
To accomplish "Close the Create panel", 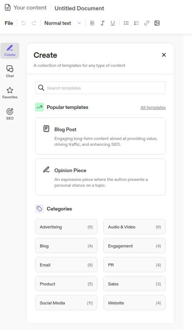I will coord(164,55).
